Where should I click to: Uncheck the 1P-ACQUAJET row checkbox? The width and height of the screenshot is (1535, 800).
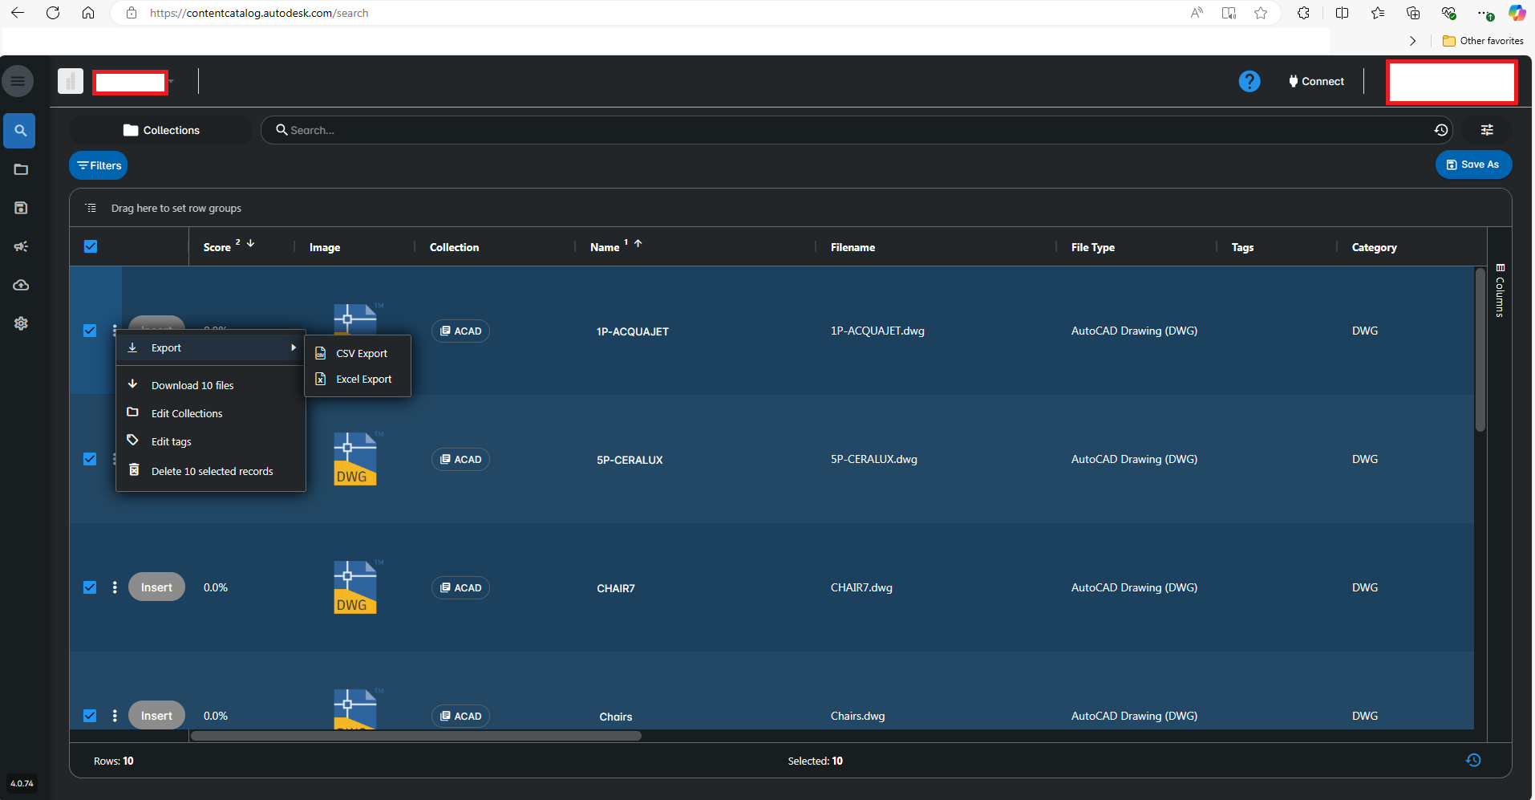(90, 331)
